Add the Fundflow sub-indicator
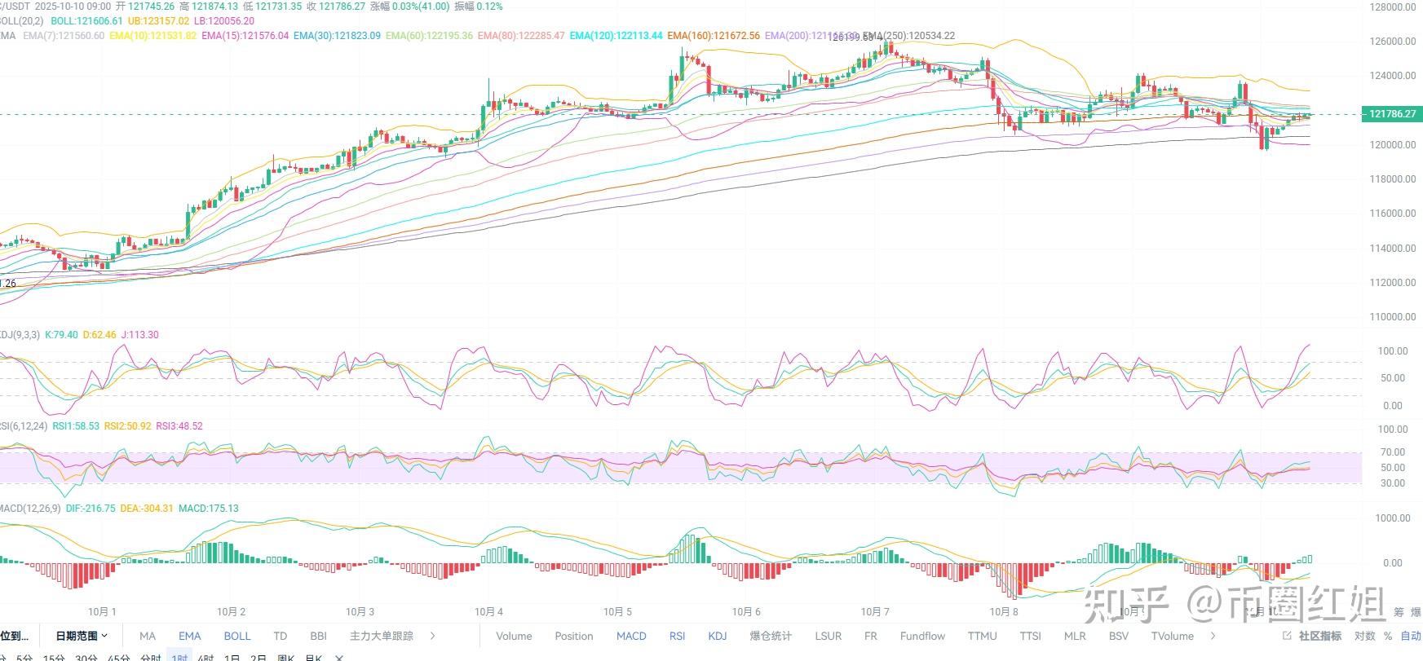 (x=922, y=636)
